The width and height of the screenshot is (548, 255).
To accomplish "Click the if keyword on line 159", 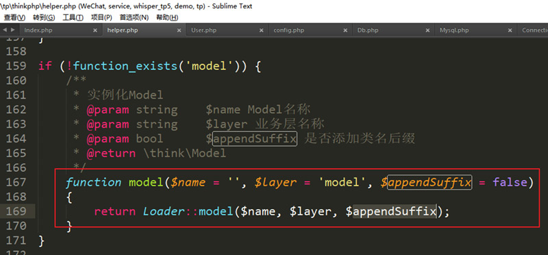I will [45, 66].
